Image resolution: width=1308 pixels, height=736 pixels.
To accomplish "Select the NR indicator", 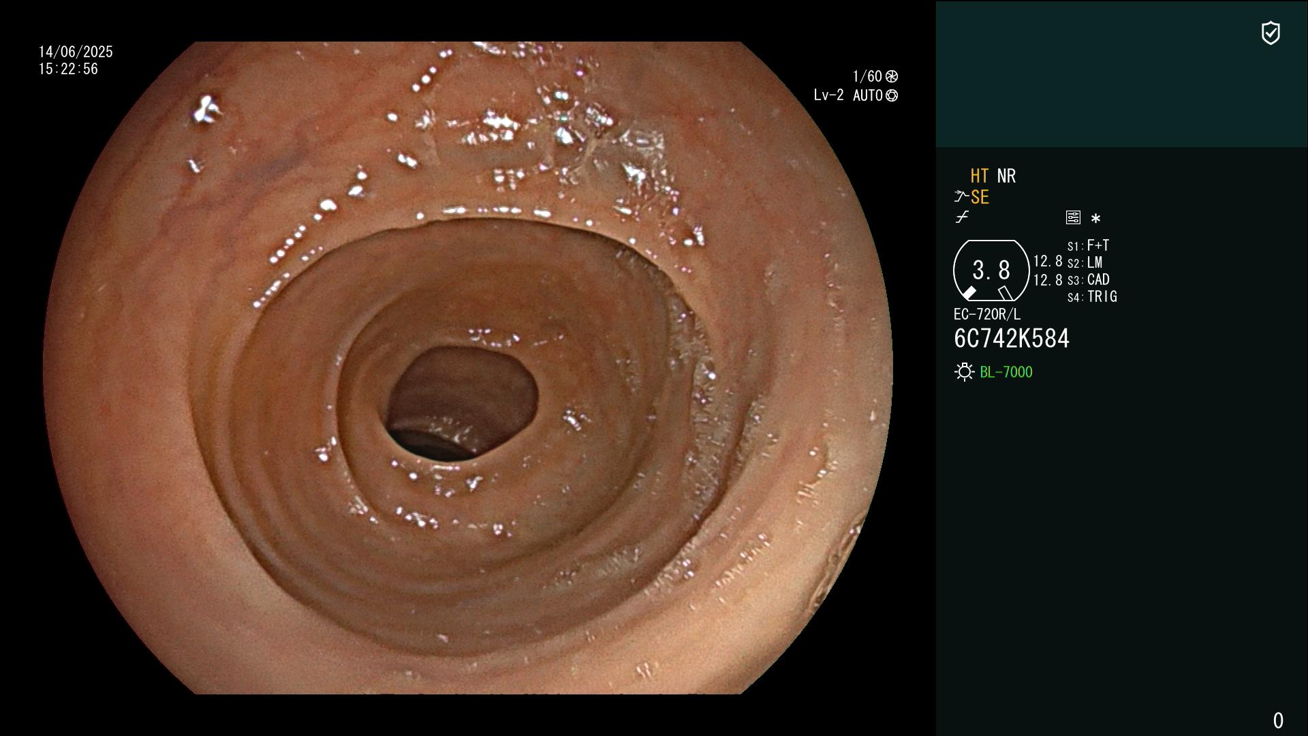I will pyautogui.click(x=1006, y=177).
